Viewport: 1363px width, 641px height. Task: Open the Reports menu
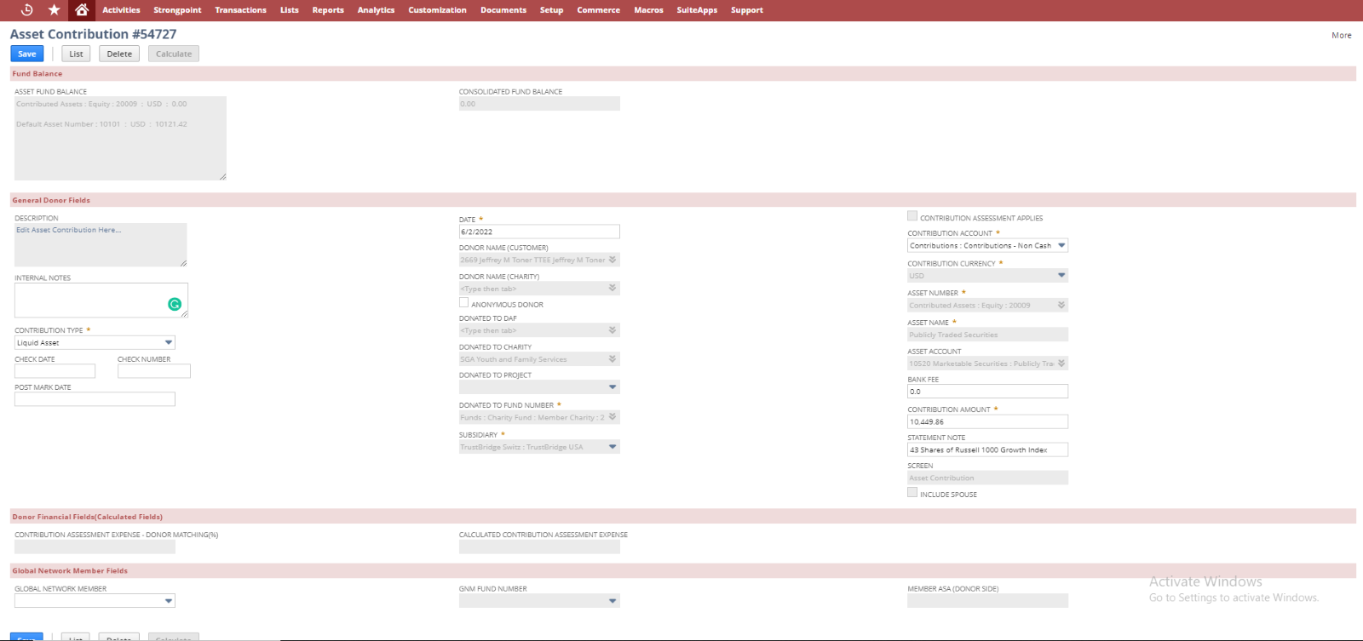coord(328,10)
